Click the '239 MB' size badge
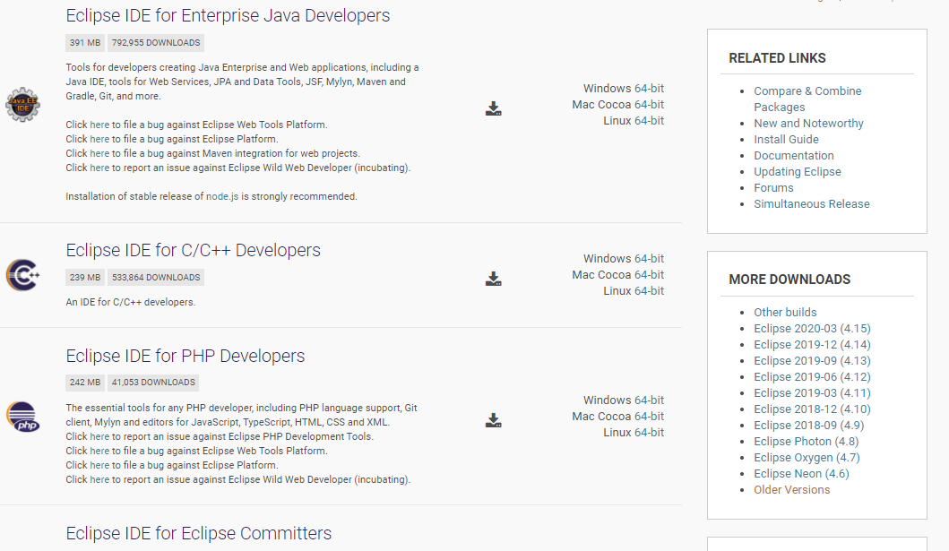Image resolution: width=949 pixels, height=551 pixels. pyautogui.click(x=85, y=278)
